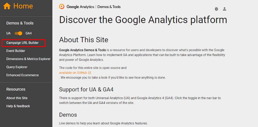Open Event Builder from sidebar
The height and width of the screenshot is (127, 258).
coord(16,51)
